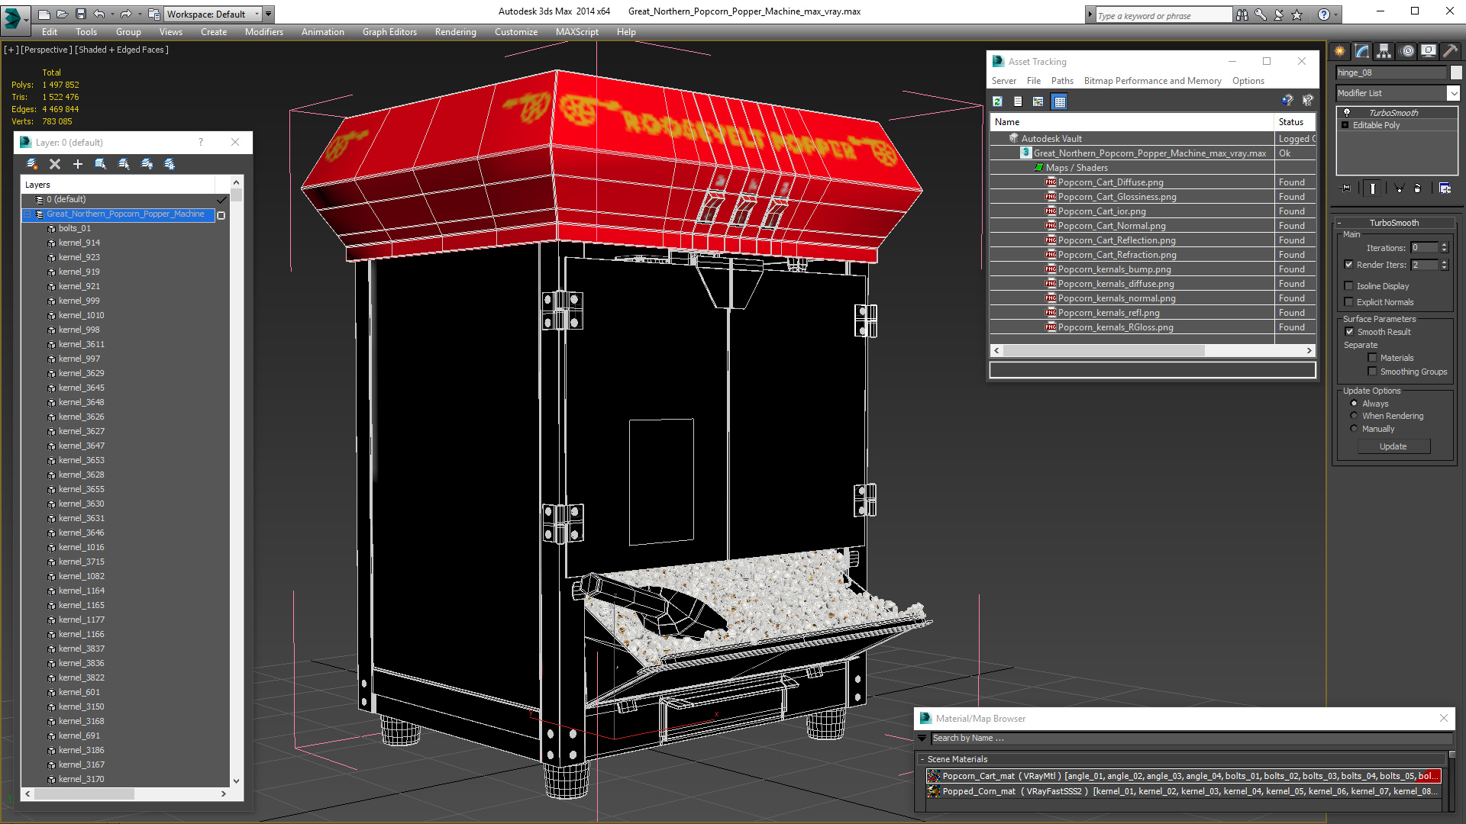Enable Separate by Smoothing Groups checkbox

(1372, 372)
